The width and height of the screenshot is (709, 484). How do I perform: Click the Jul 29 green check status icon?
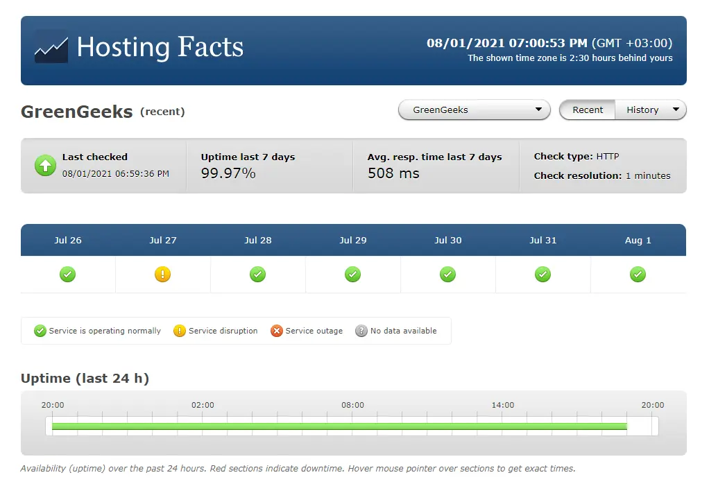click(352, 275)
